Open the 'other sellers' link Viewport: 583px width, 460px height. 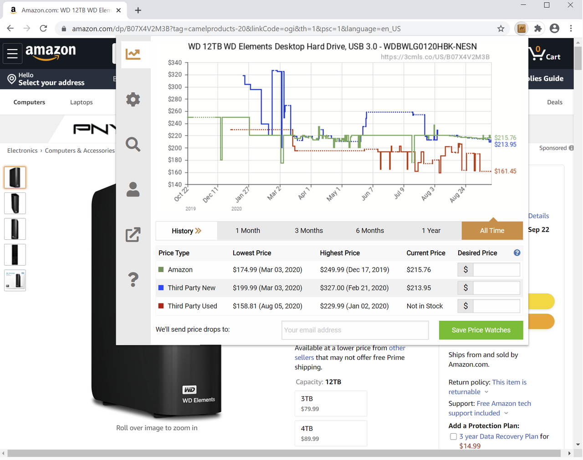tap(397, 348)
